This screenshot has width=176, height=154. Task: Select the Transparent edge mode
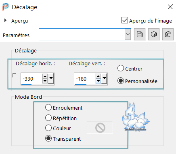[48, 138]
